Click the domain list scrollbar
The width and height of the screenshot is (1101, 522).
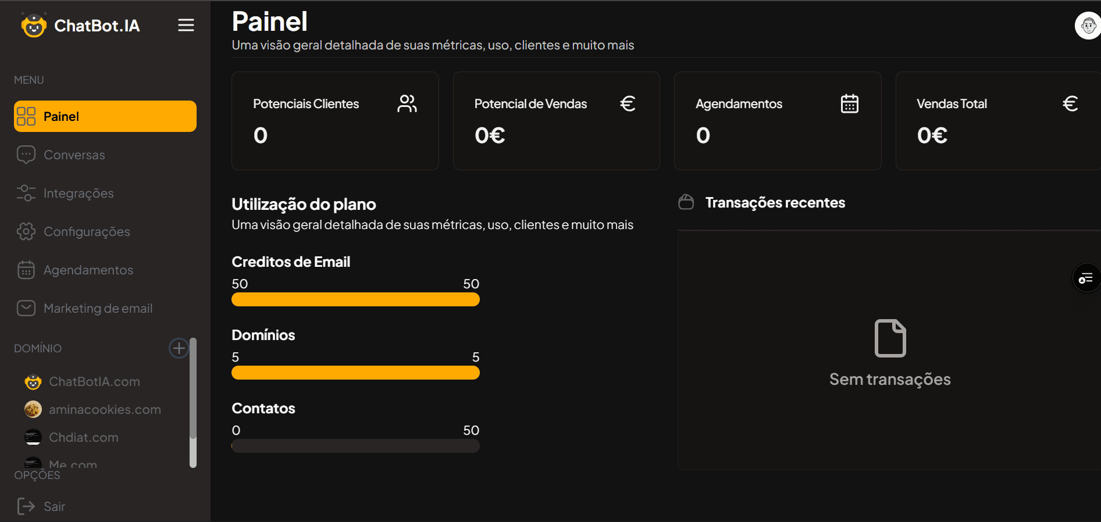[x=193, y=402]
